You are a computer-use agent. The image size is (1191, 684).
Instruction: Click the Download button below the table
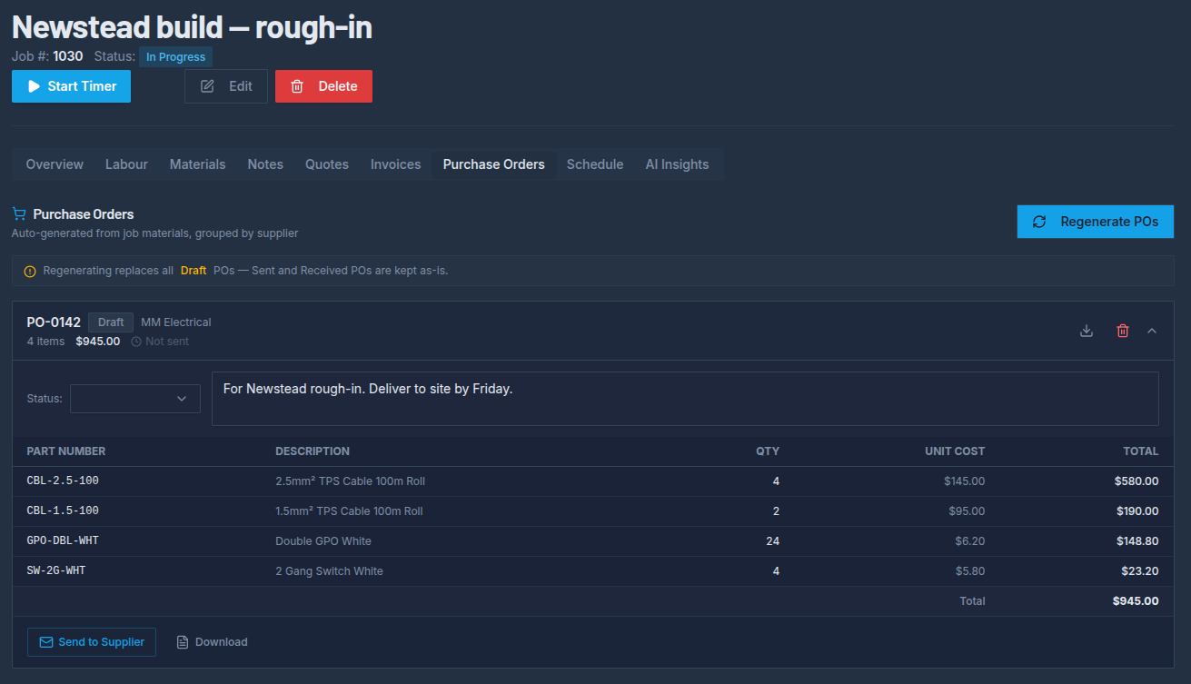[211, 641]
